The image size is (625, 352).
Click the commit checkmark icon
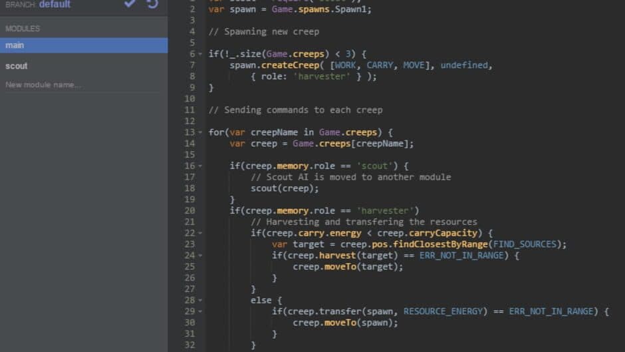pos(130,4)
